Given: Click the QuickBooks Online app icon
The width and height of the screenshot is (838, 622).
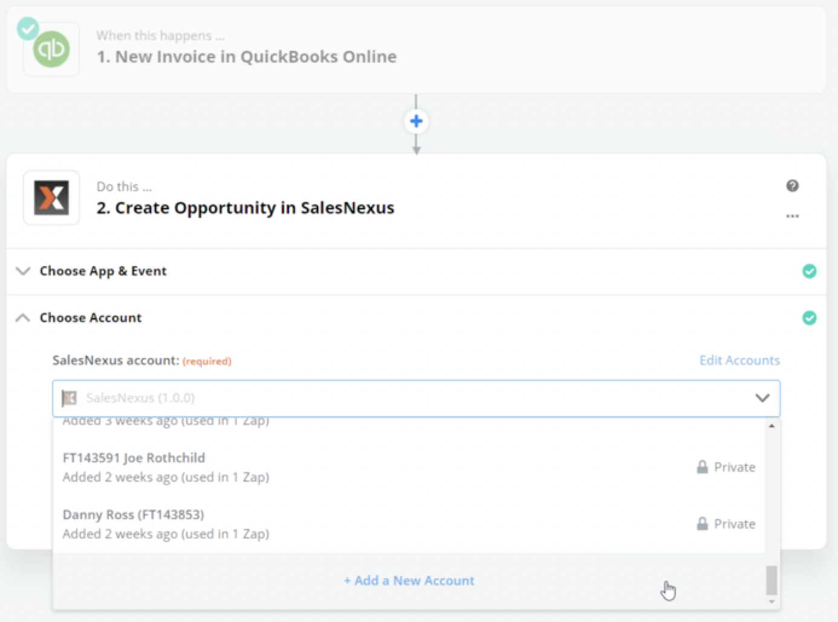Looking at the screenshot, I should click(x=51, y=50).
